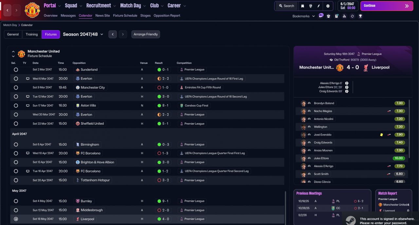Viewport: 419px width, 225px height.
Task: Click the Match Day breadcrumb link
Action: [x=10, y=25]
